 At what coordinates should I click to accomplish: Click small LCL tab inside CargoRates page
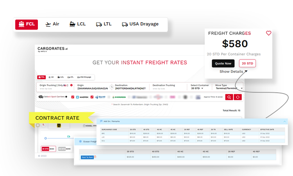[x=61, y=77]
